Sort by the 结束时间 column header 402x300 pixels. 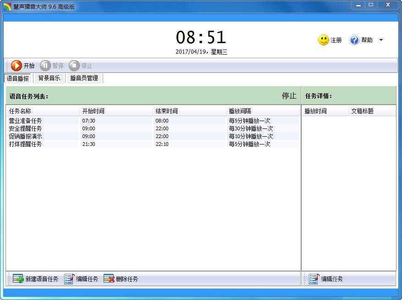189,111
